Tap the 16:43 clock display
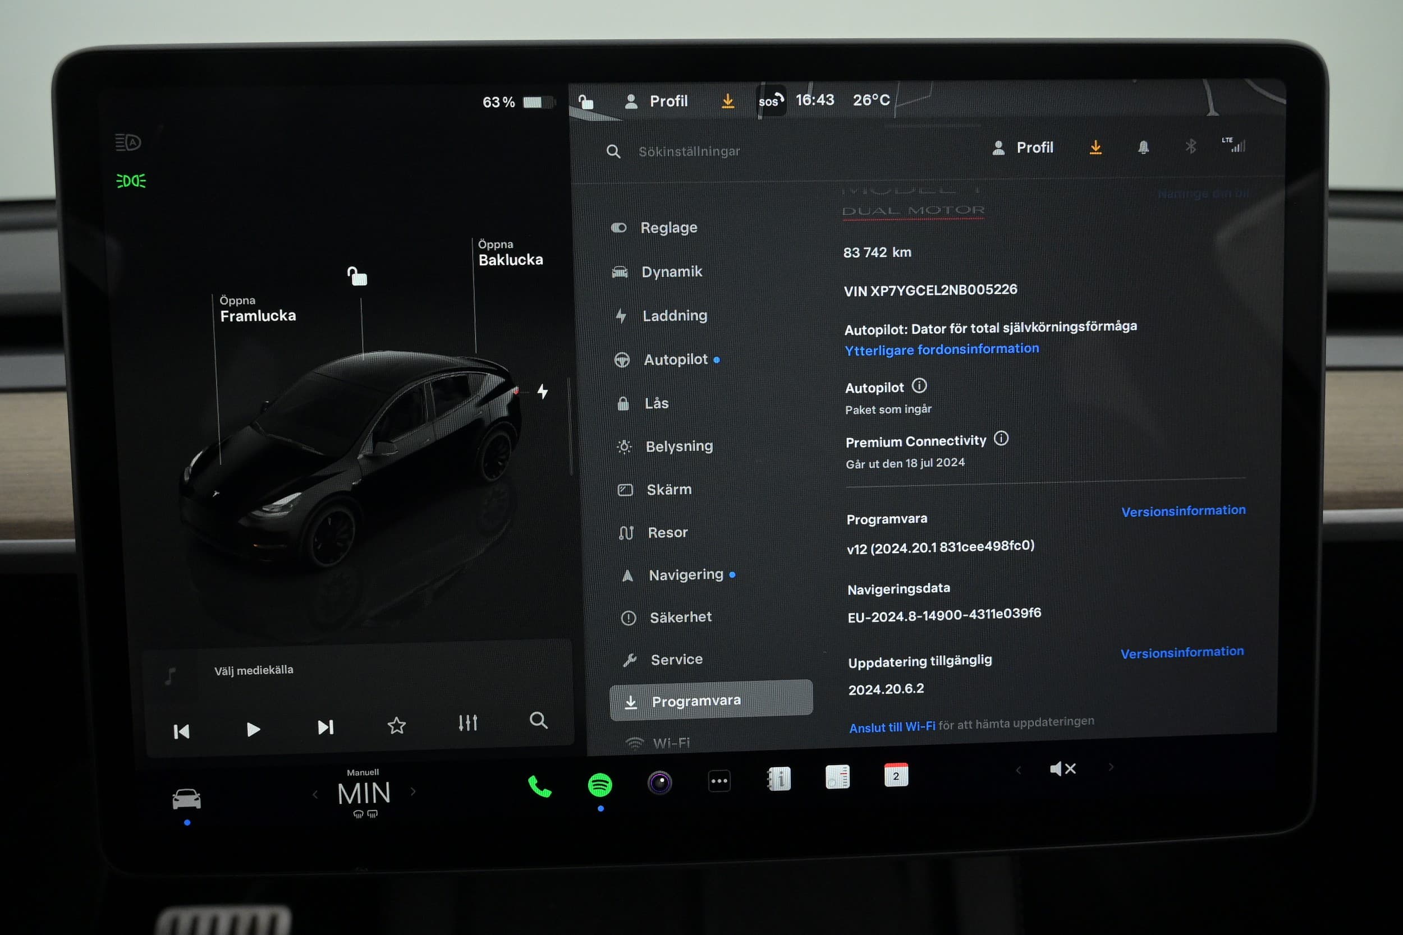This screenshot has height=935, width=1403. [815, 100]
